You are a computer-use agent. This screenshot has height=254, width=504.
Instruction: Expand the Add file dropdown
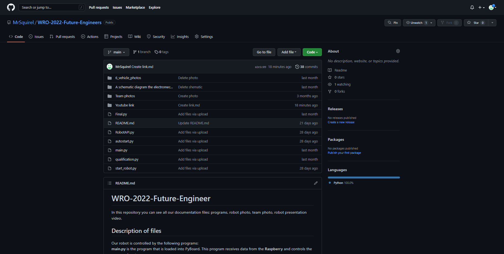(289, 52)
